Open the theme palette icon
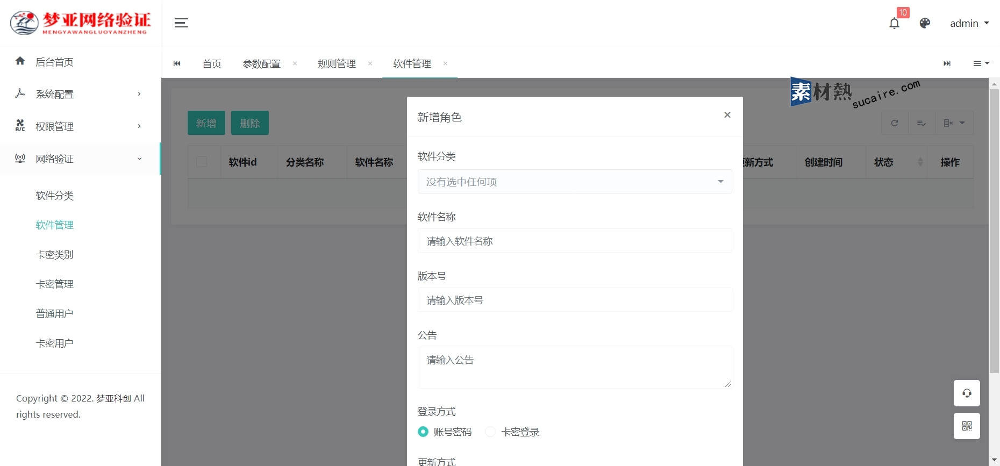 [x=925, y=23]
